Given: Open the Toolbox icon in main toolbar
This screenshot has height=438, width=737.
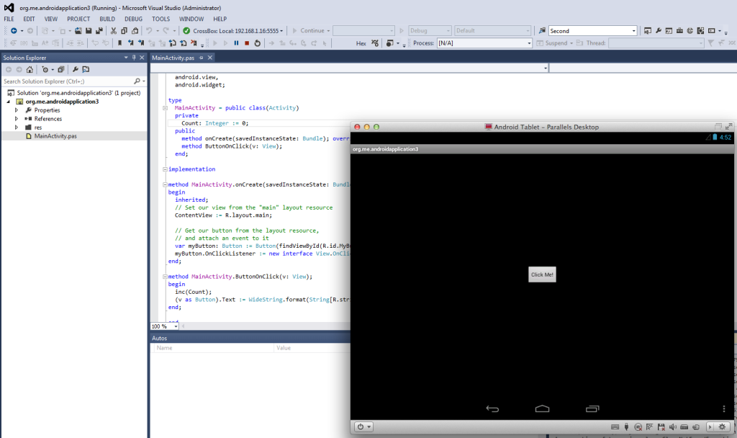Looking at the screenshot, I should click(679, 30).
